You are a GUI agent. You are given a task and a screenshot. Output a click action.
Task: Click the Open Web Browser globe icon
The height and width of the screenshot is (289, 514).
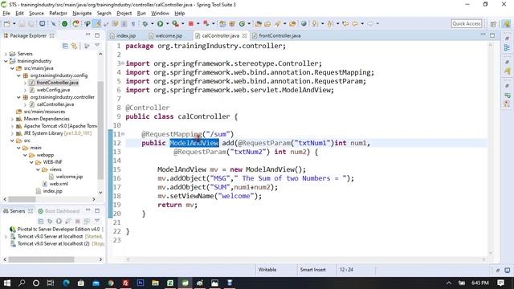coord(304,23)
